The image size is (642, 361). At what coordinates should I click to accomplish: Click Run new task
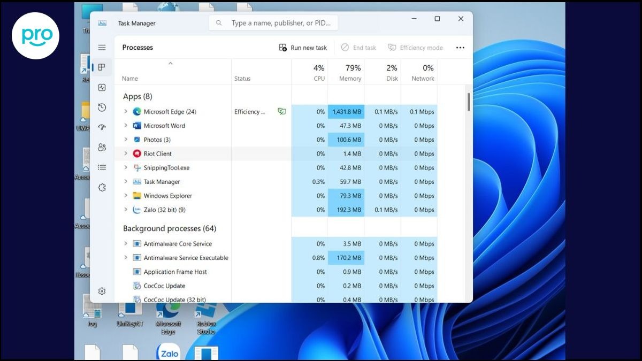tap(303, 48)
